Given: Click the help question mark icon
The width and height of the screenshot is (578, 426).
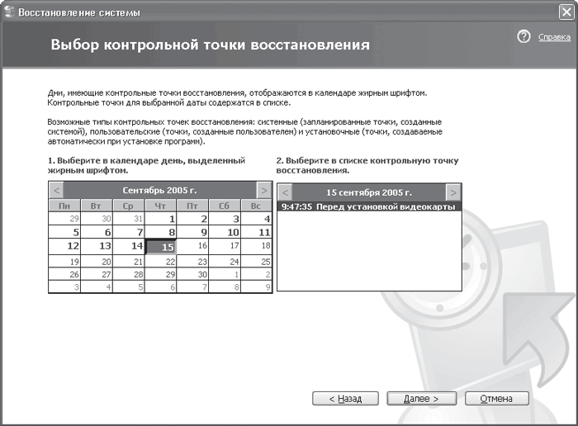Looking at the screenshot, I should tap(524, 36).
